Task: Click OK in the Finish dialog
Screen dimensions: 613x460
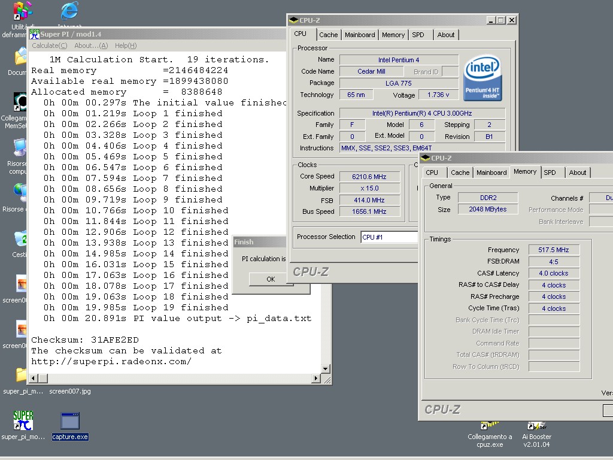Action: 271,279
